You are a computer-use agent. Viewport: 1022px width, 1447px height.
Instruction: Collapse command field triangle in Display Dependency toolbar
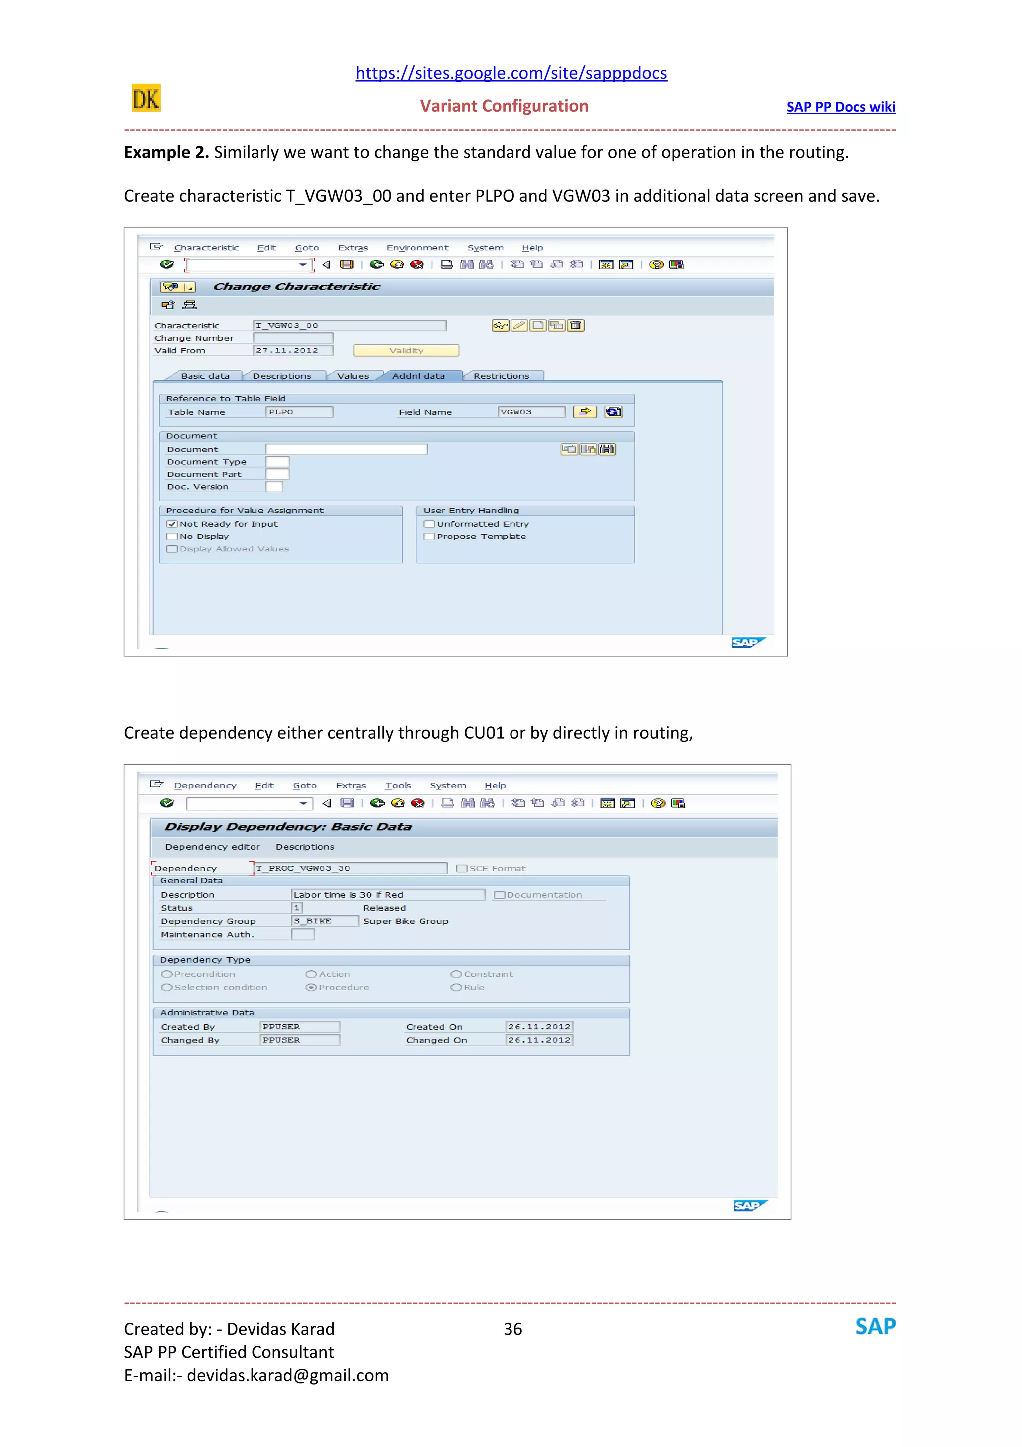[x=327, y=803]
